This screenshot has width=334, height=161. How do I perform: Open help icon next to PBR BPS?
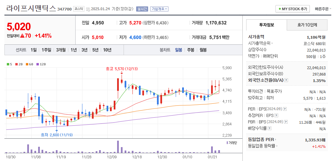coord(286,122)
